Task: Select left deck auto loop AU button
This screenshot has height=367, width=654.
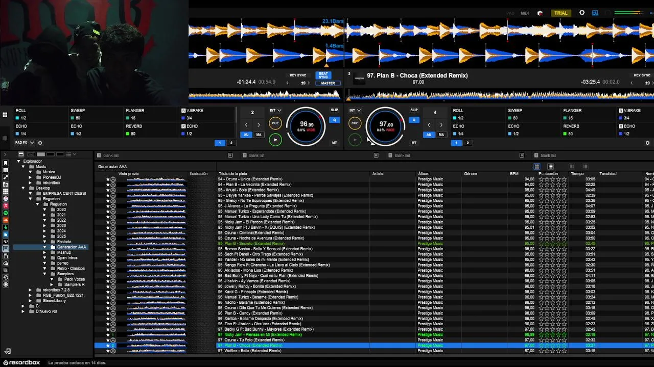Action: pos(246,135)
